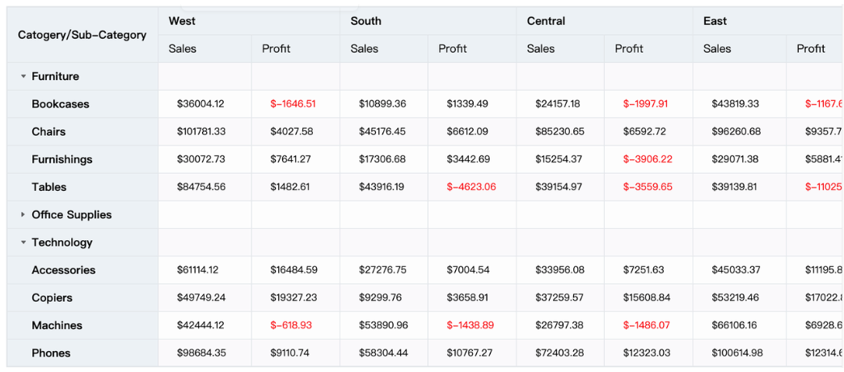Image resolution: width=844 pixels, height=372 pixels.
Task: Click the Phones row header
Action: click(x=51, y=353)
